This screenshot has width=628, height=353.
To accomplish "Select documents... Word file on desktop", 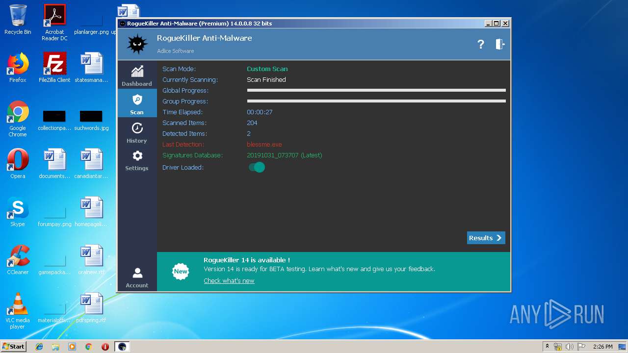I will pos(54,164).
